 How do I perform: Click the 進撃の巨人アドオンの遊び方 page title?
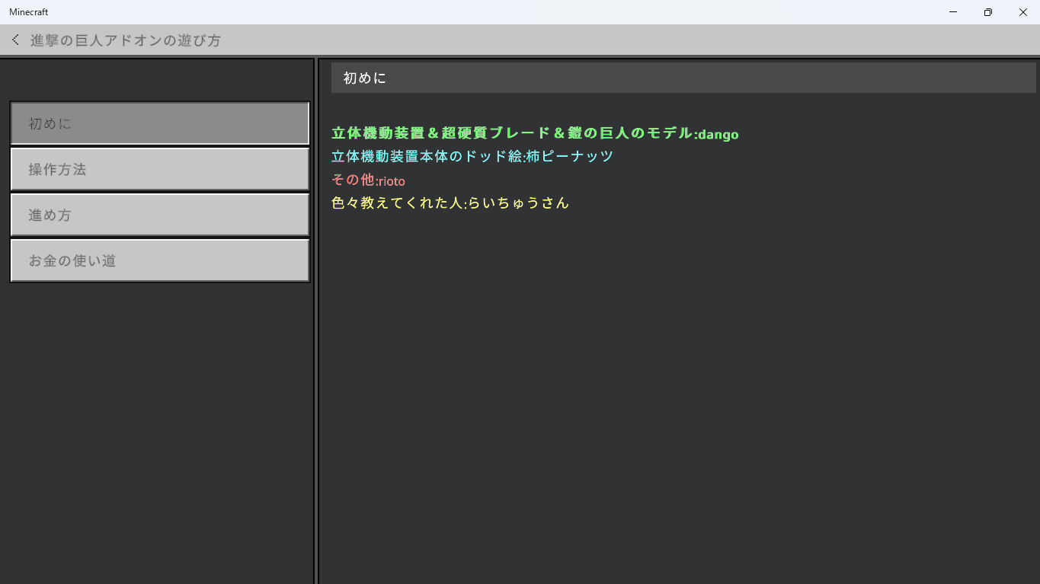(126, 40)
